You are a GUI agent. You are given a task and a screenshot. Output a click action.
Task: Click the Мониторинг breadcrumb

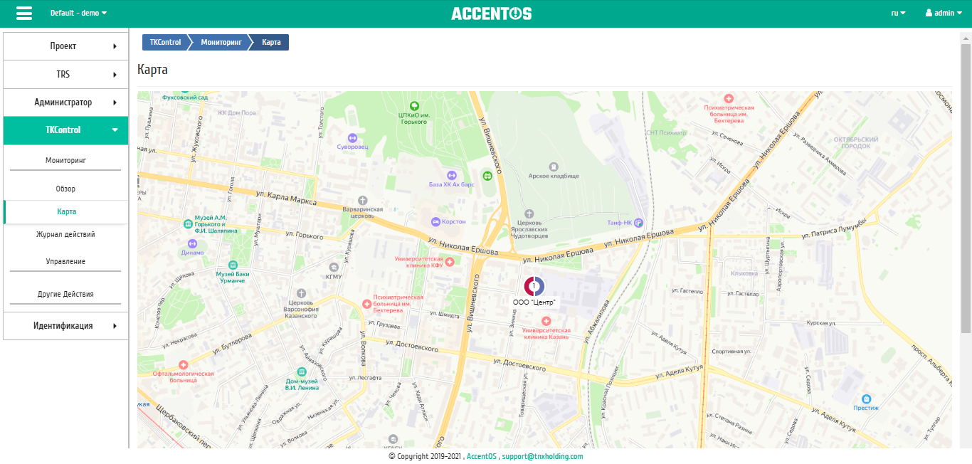pos(221,43)
